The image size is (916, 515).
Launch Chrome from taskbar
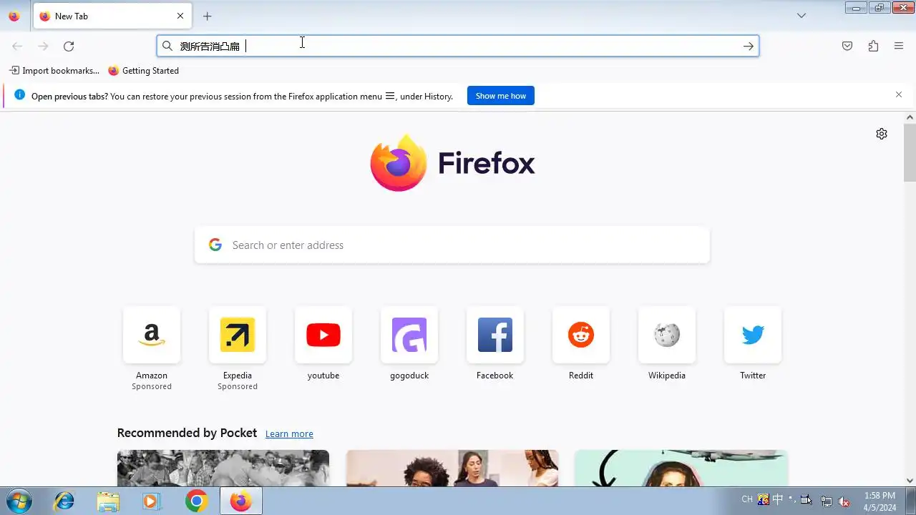tap(196, 501)
